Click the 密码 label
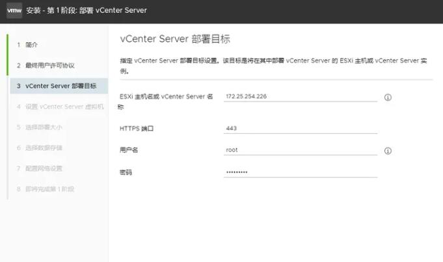The image size is (443, 262). [x=126, y=172]
